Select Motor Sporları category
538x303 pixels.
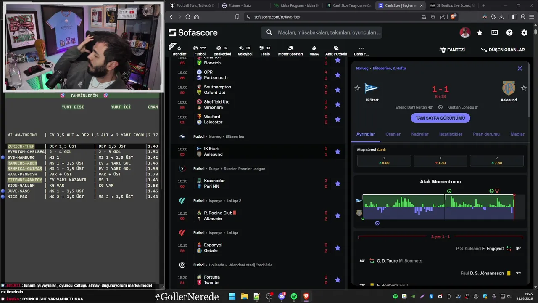pyautogui.click(x=290, y=50)
